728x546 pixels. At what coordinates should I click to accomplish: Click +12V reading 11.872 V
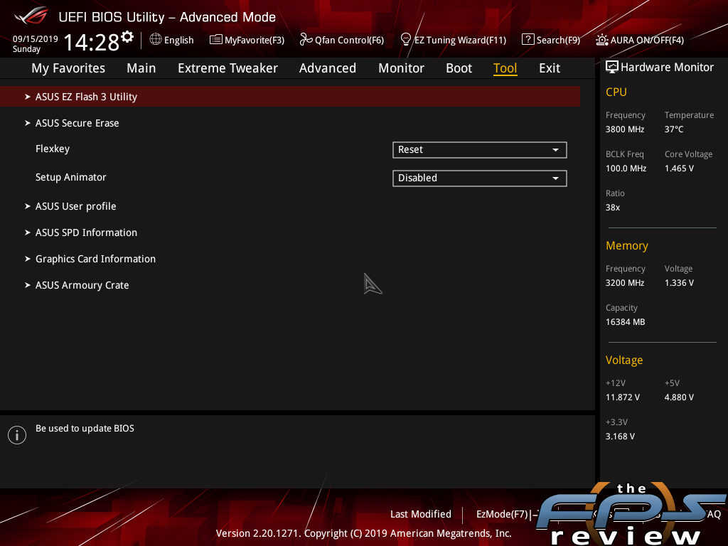623,397
